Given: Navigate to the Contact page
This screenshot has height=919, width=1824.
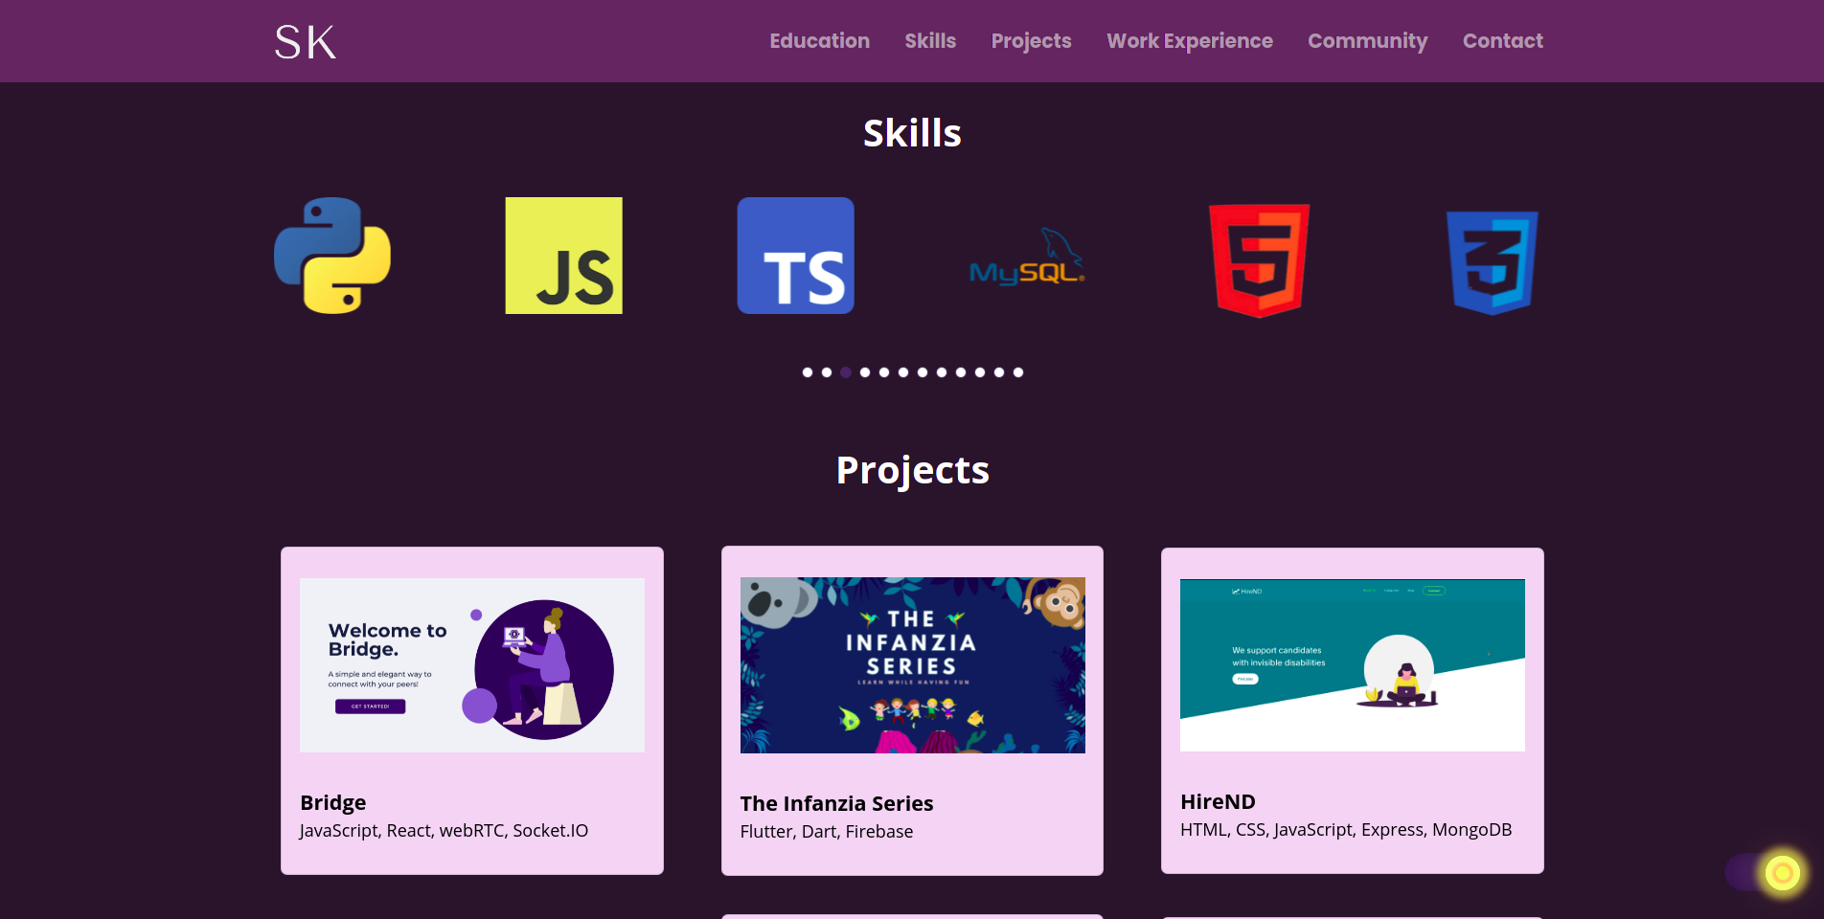Looking at the screenshot, I should pos(1502,40).
